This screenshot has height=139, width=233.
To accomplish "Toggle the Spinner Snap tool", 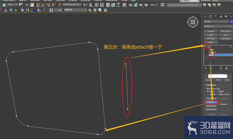I will coord(54,5).
